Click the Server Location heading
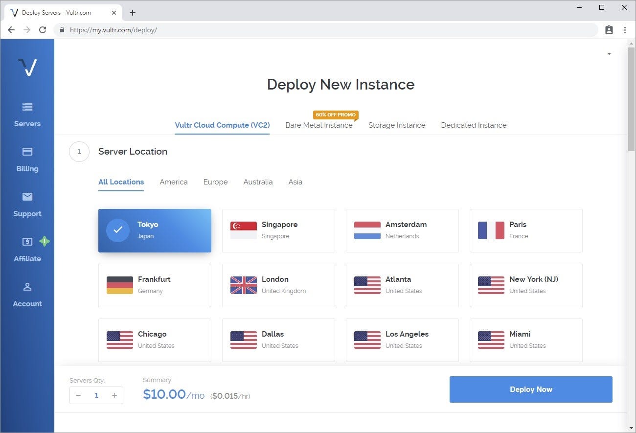The width and height of the screenshot is (636, 433). click(133, 152)
